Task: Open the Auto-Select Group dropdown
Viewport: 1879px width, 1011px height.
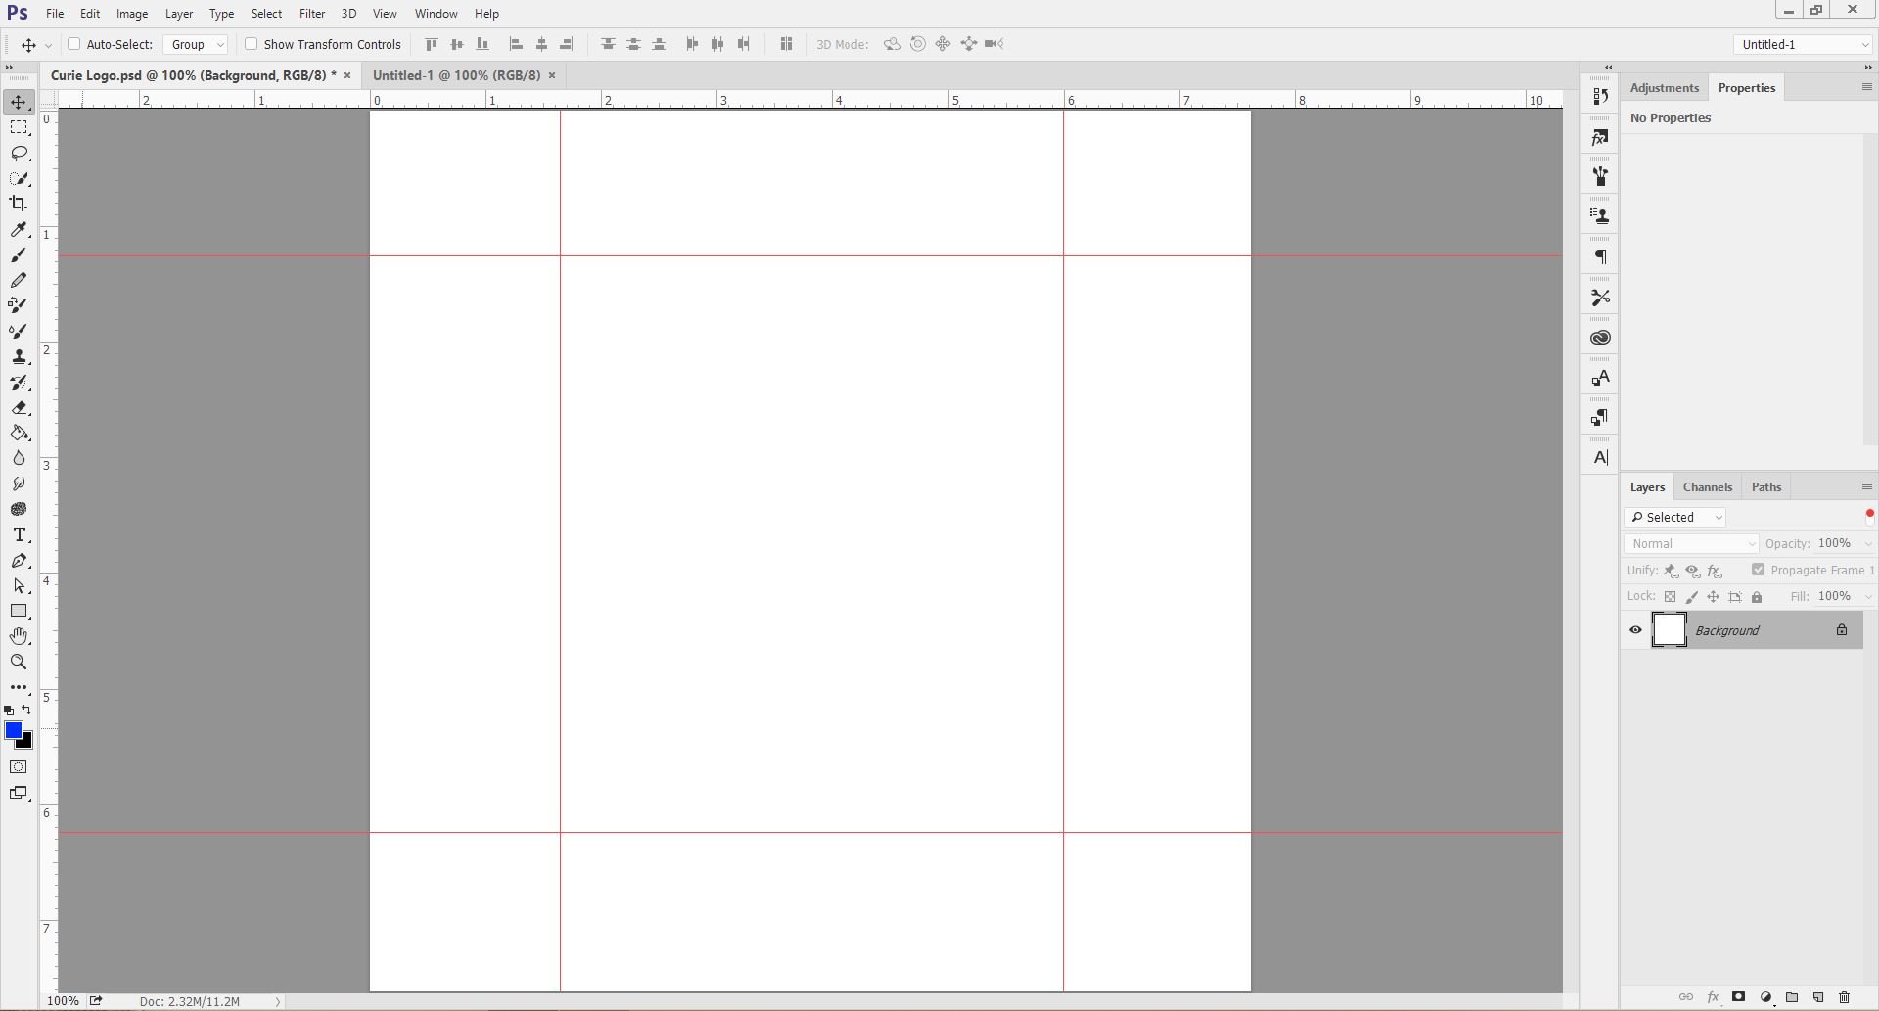Action: click(196, 44)
